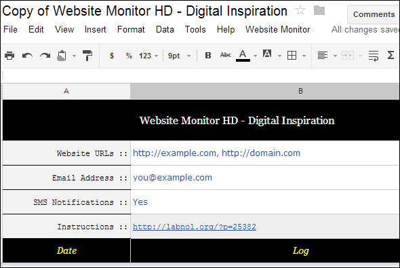Open the File menu

pyautogui.click(x=10, y=30)
